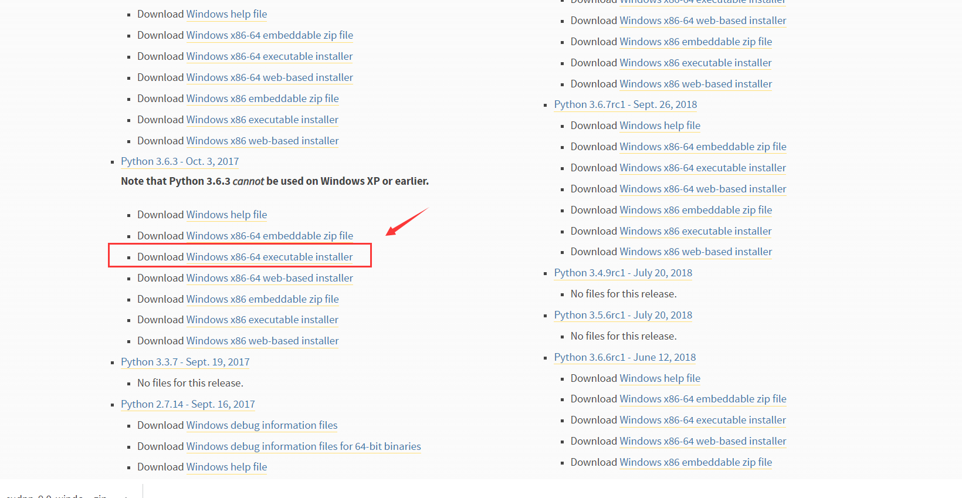Image resolution: width=962 pixels, height=498 pixels.
Task: Click x86 web-based installer link just above Python 3.6.7rc1
Action: [x=696, y=84]
